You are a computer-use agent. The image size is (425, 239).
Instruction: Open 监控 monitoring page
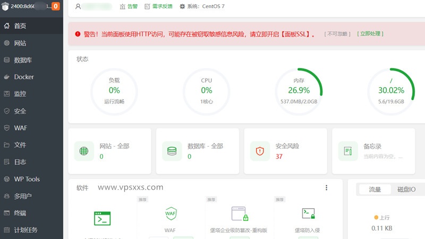tap(20, 94)
